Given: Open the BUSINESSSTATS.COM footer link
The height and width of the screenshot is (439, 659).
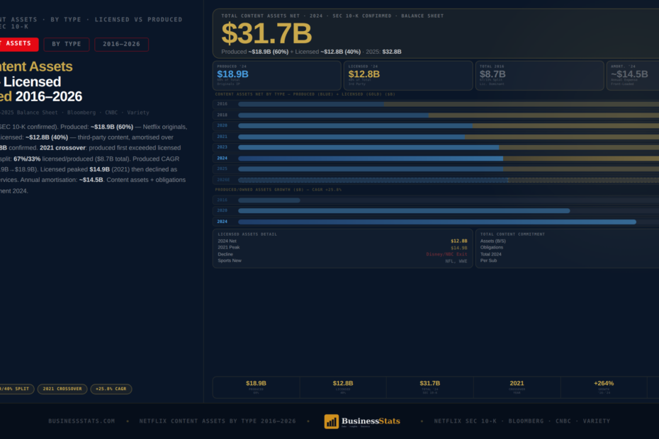Looking at the screenshot, I should 81,421.
